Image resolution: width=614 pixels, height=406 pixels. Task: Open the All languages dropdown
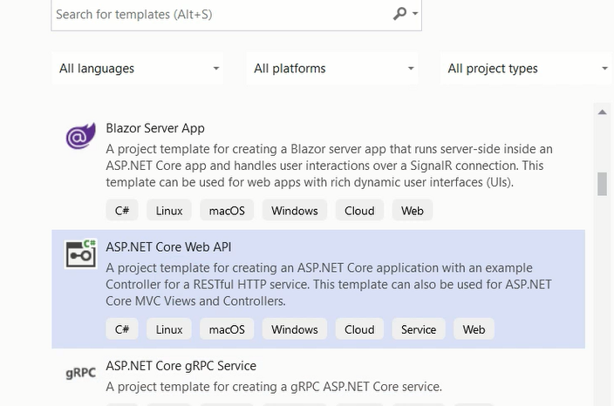tap(138, 69)
